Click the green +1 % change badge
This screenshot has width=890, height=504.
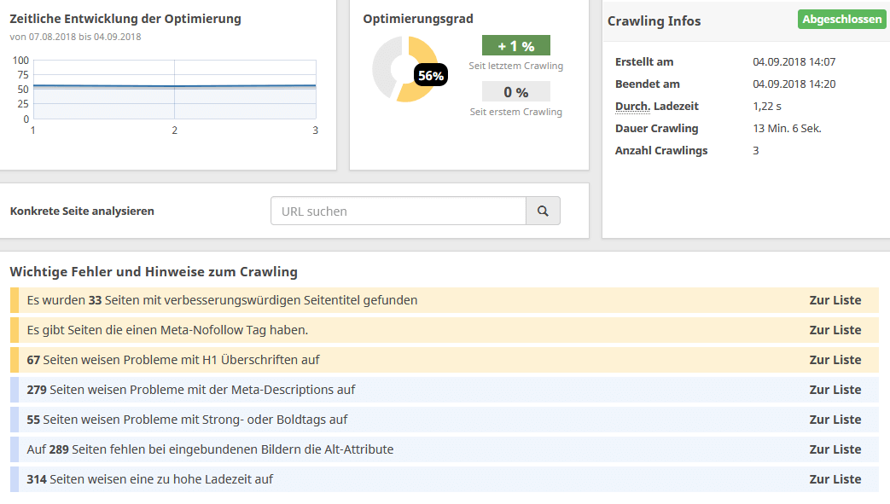pos(515,46)
